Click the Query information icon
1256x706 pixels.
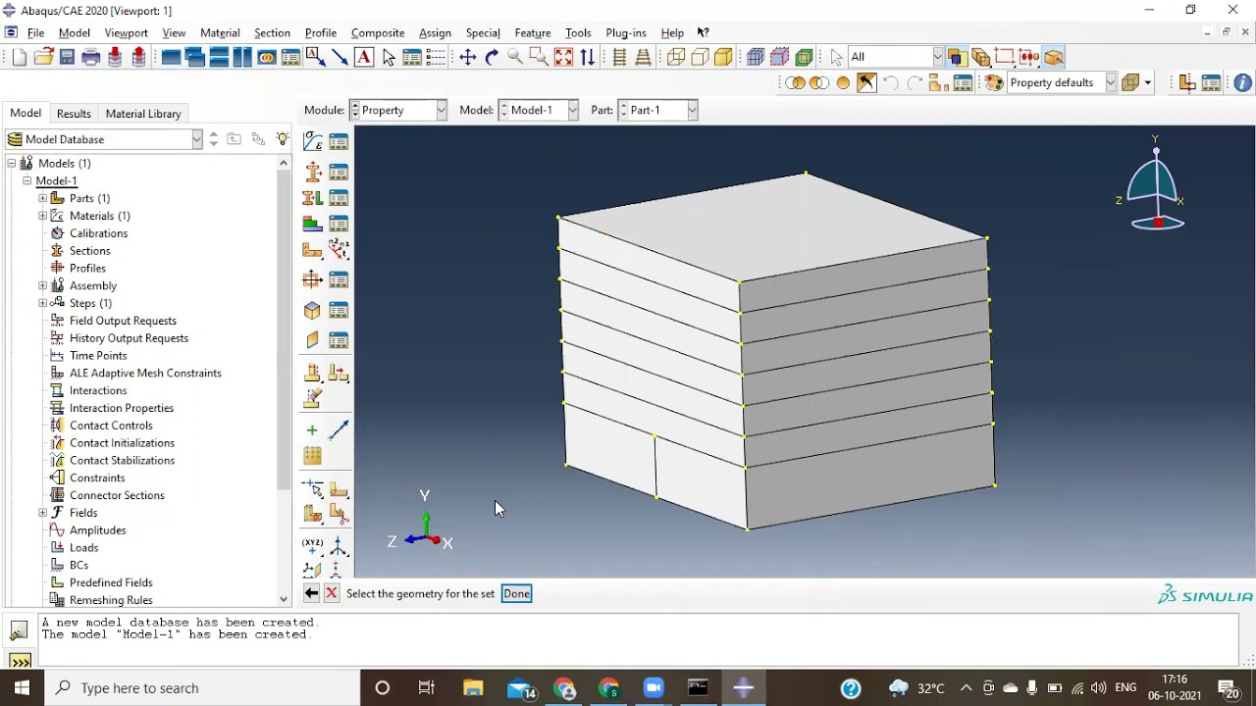pos(1242,83)
